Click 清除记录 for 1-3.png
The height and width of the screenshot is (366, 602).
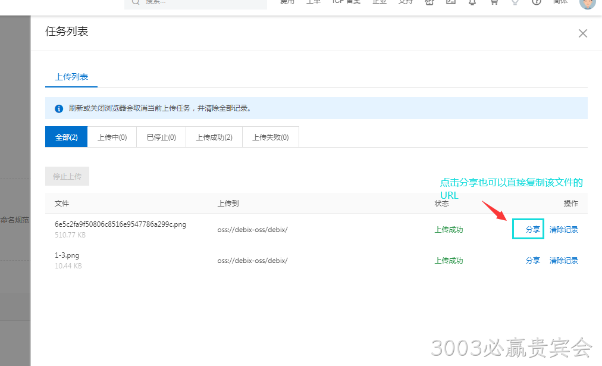[563, 261]
